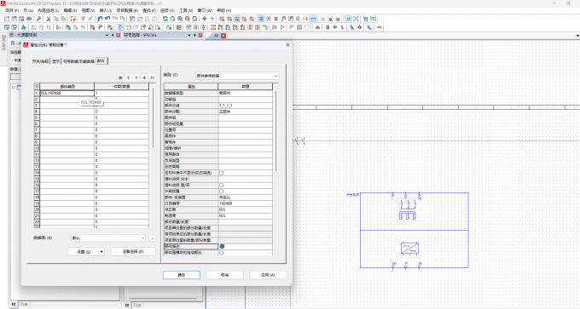Click the shopping cart icon in toolbar
Screen dimensions: 580x309
tap(366, 19)
